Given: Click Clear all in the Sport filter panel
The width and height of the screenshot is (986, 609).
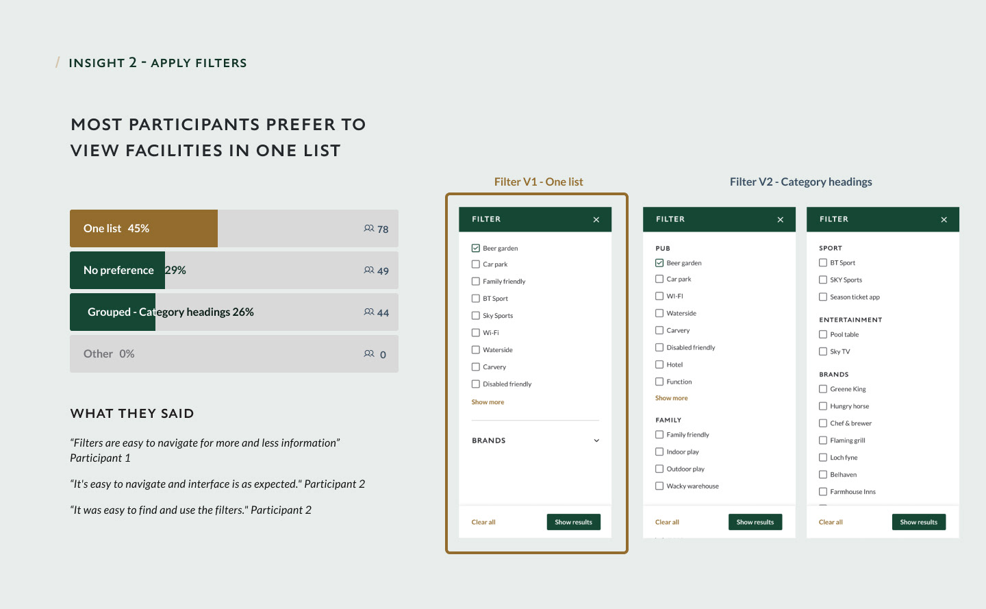Looking at the screenshot, I should pyautogui.click(x=831, y=522).
